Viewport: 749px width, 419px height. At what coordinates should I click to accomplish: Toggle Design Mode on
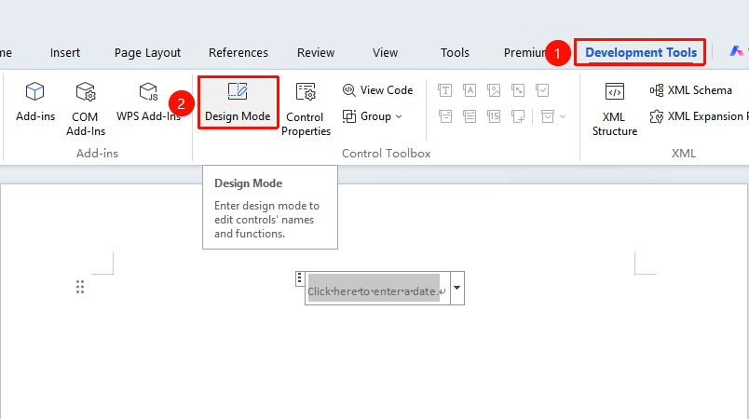238,102
